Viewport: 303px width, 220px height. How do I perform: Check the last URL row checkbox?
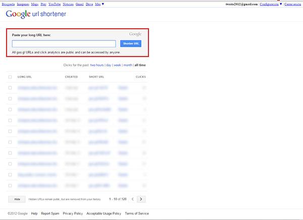[x=10, y=185]
